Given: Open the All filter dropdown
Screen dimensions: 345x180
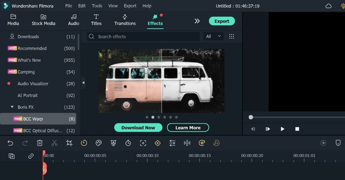Looking at the screenshot, I should (x=213, y=36).
